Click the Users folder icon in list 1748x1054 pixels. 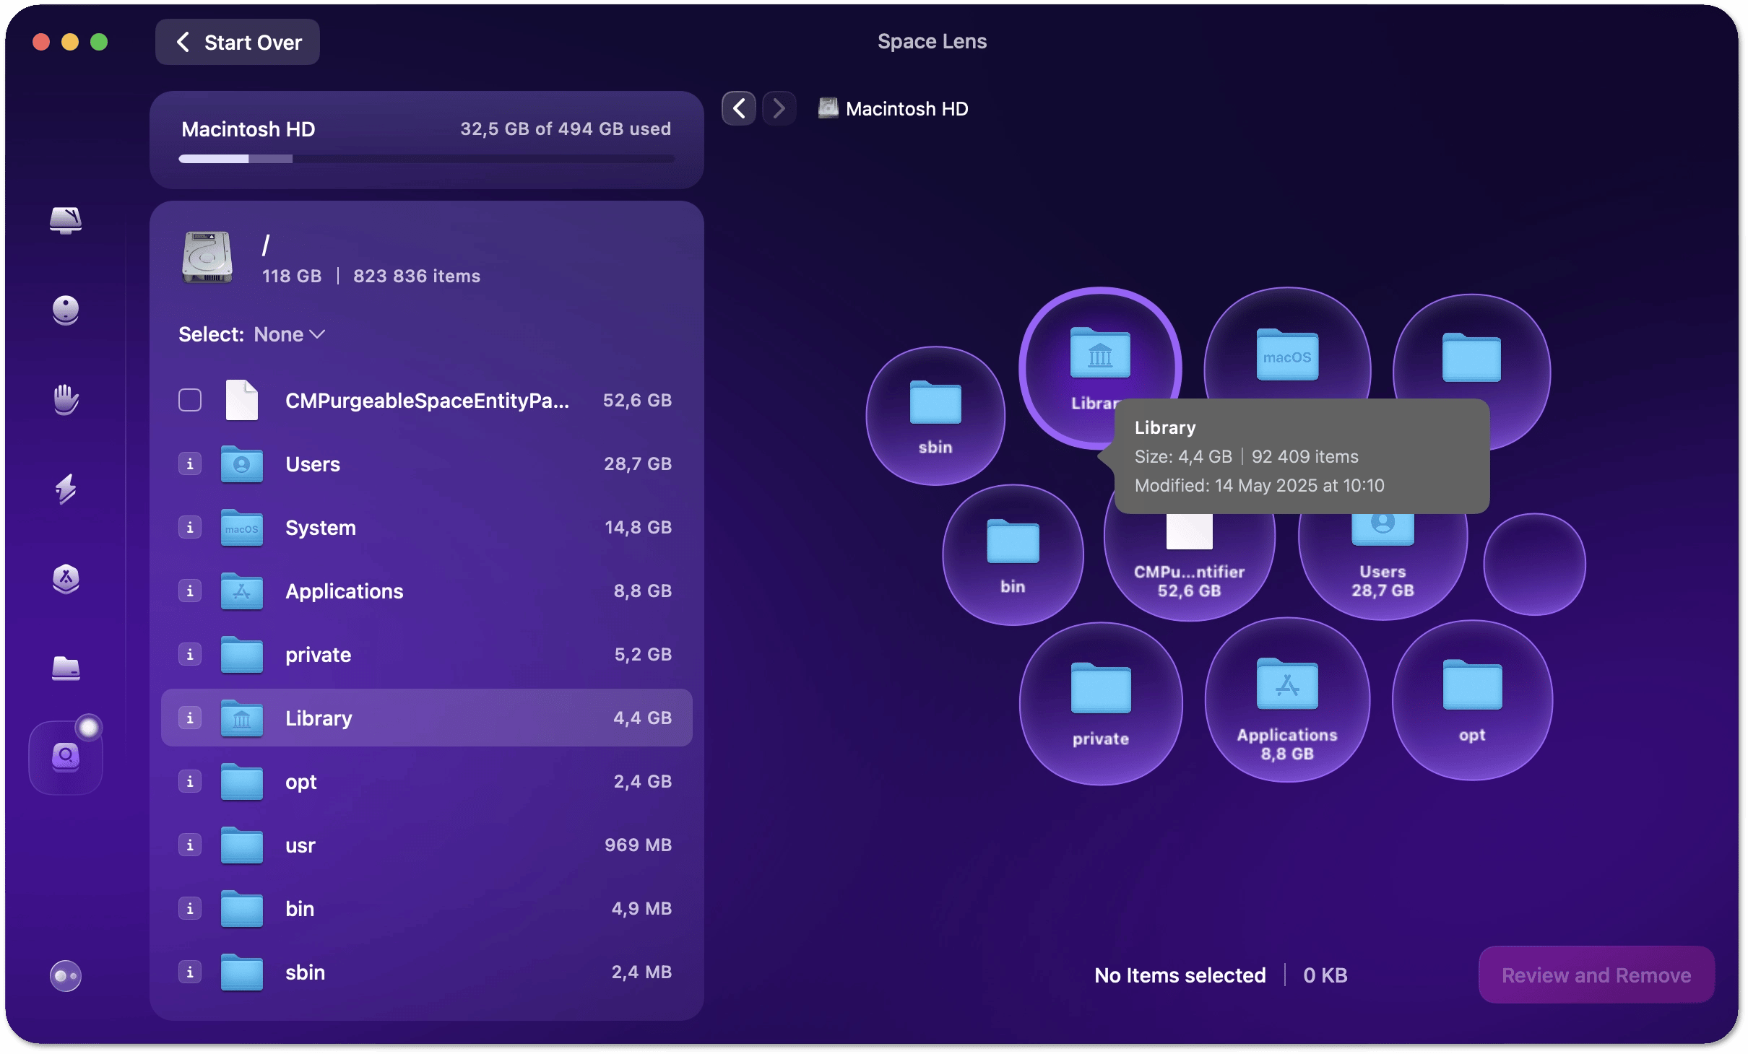(242, 464)
